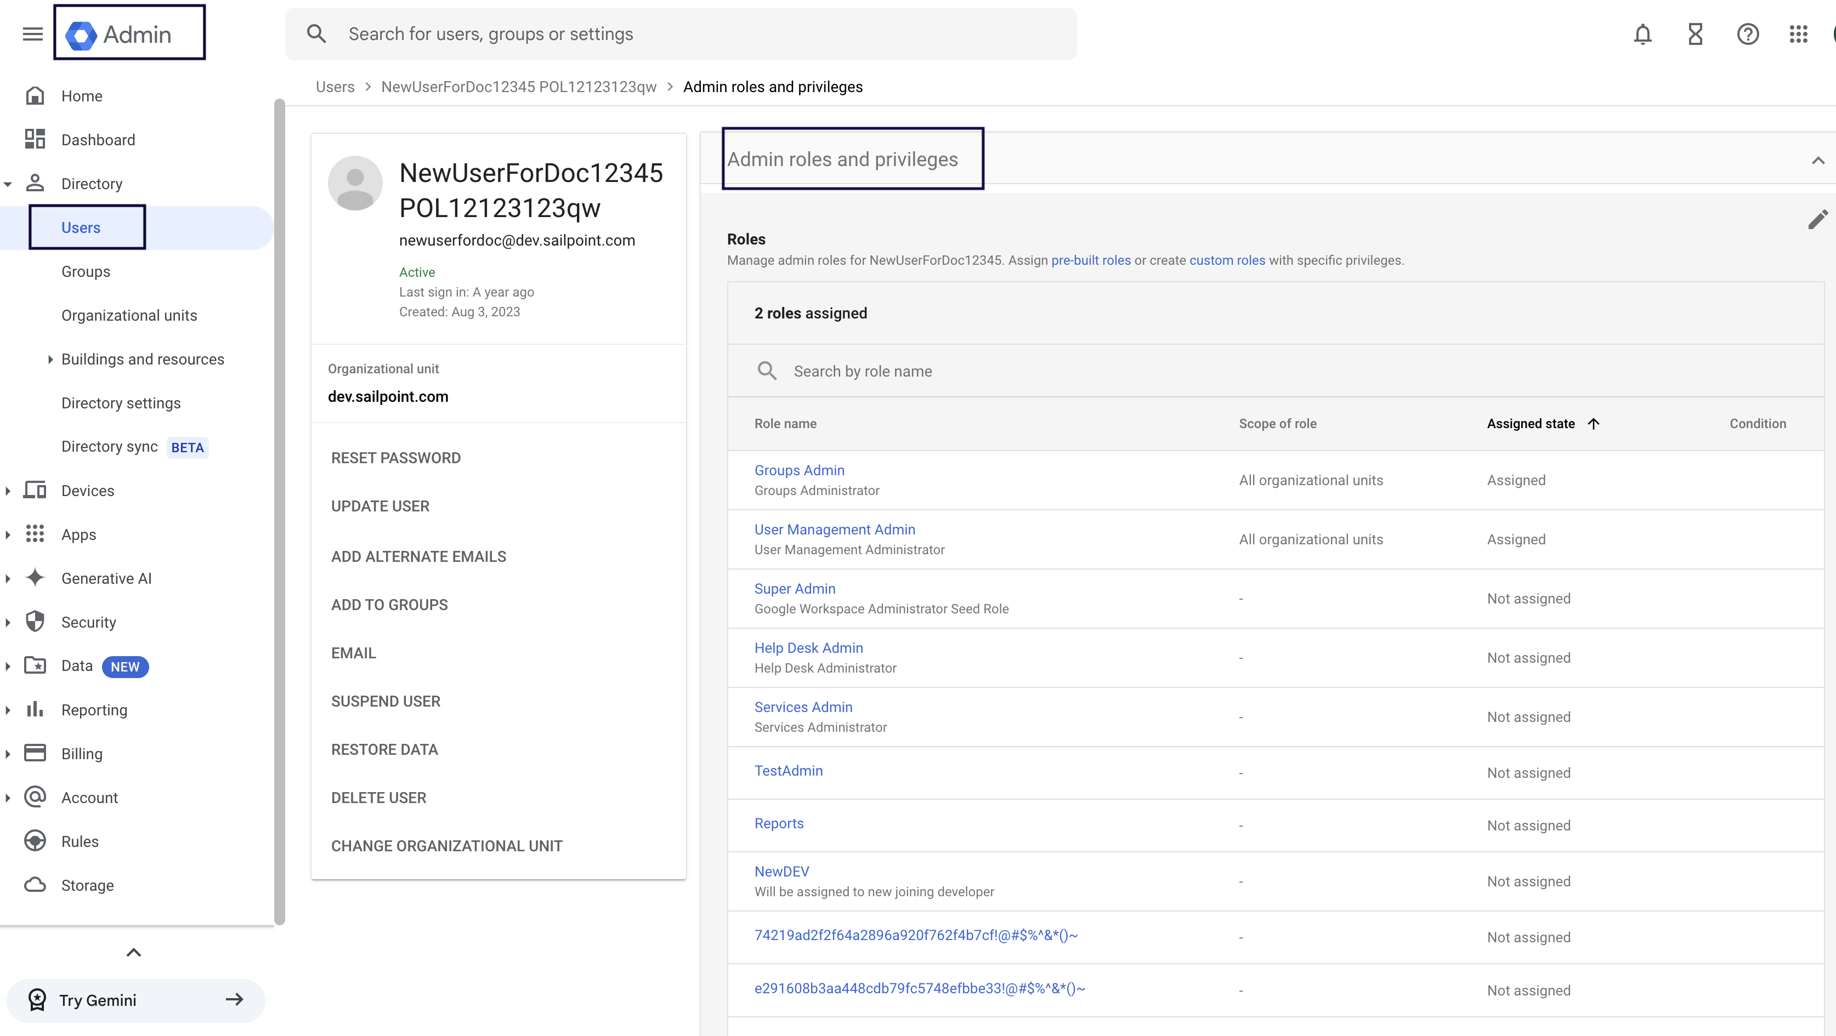The height and width of the screenshot is (1036, 1836).
Task: Click the Generative AI sparkle icon
Action: click(35, 578)
